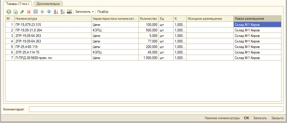This screenshot has width=287, height=123.
Task: Select the cell ПР-15,875-23 315
Action: [53, 24]
